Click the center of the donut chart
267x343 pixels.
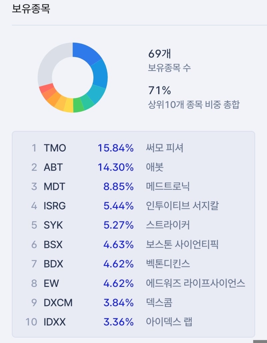coord(73,78)
